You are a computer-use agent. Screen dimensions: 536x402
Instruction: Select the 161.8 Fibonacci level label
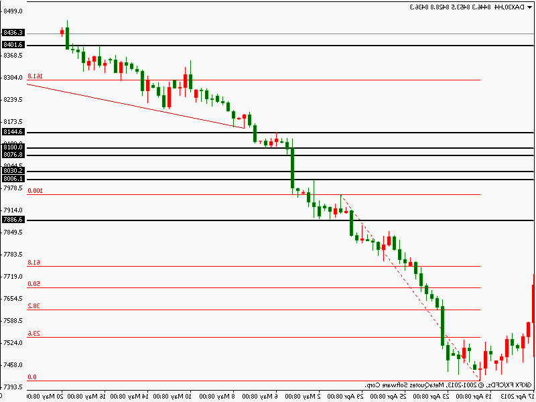click(35, 76)
